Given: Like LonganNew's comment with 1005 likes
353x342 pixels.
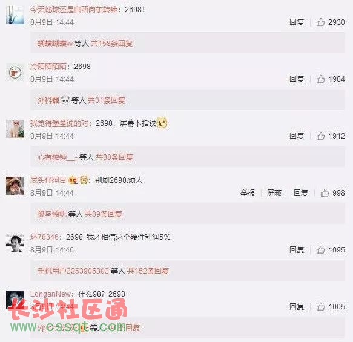Looking at the screenshot, I should (320, 307).
